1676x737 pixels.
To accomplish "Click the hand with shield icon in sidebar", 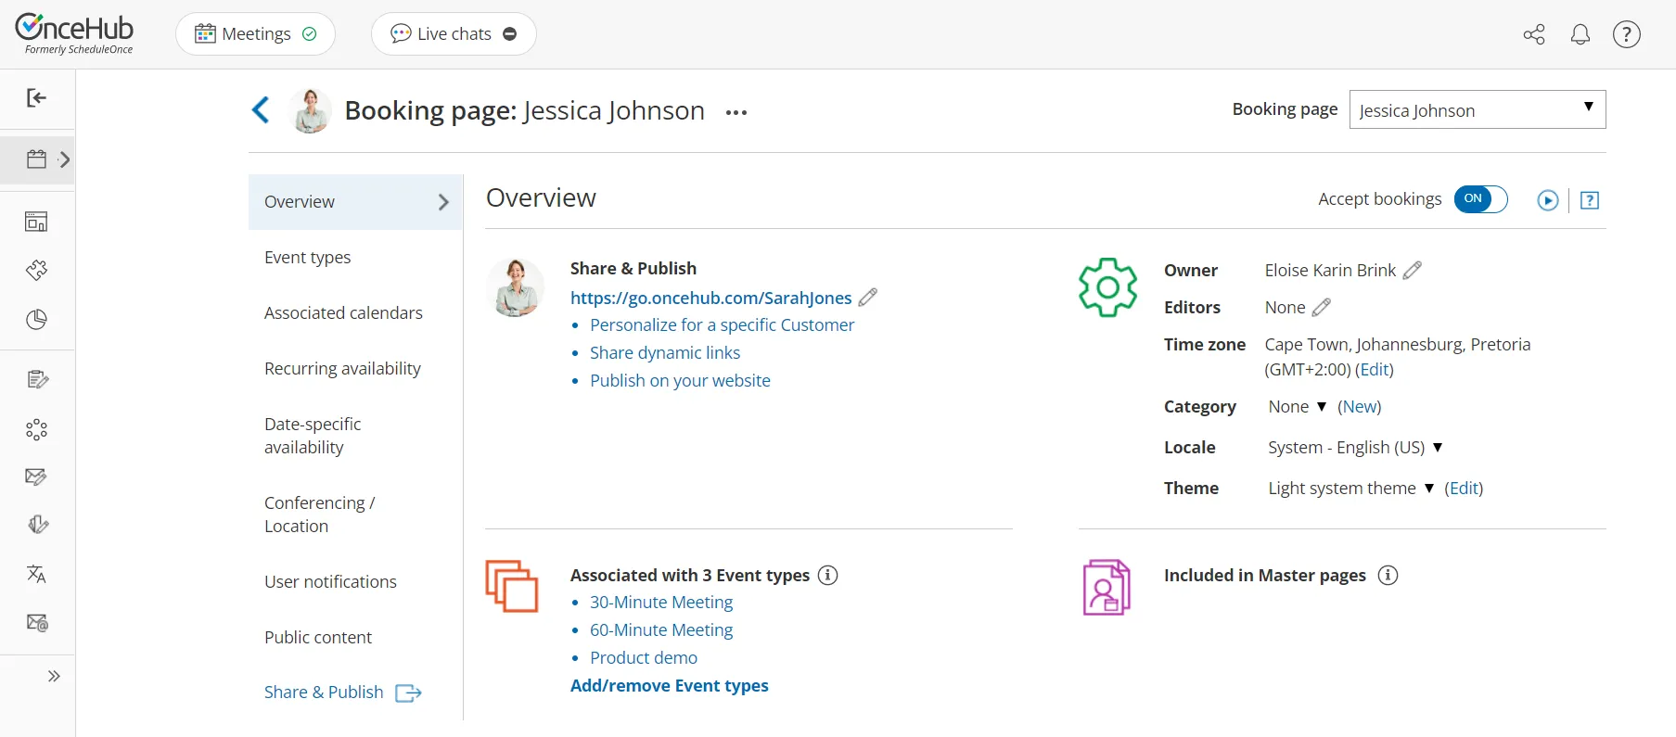I will pos(36,525).
